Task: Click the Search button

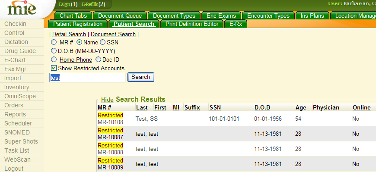Action: [141, 77]
